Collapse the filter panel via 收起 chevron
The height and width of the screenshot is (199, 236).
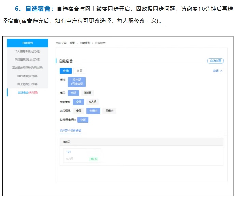218,71
